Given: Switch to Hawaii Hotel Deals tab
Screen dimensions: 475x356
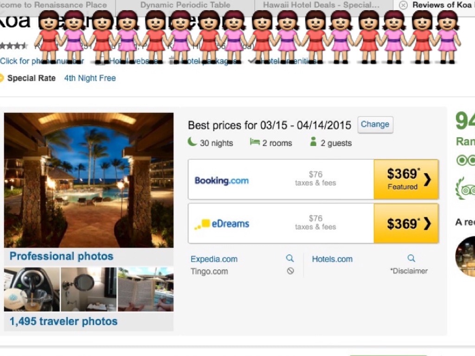Looking at the screenshot, I should pos(321,5).
